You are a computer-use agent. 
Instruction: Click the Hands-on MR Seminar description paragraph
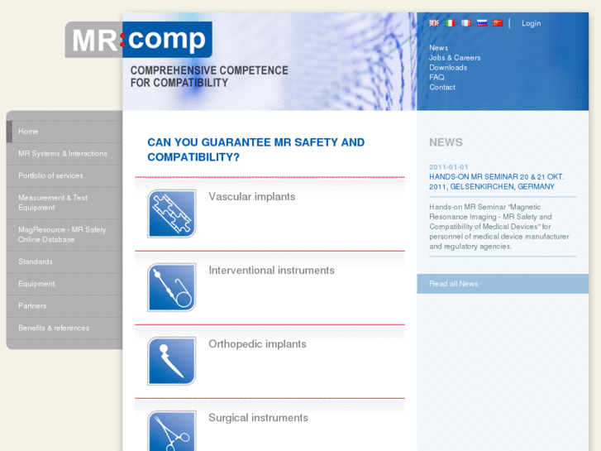pyautogui.click(x=499, y=227)
